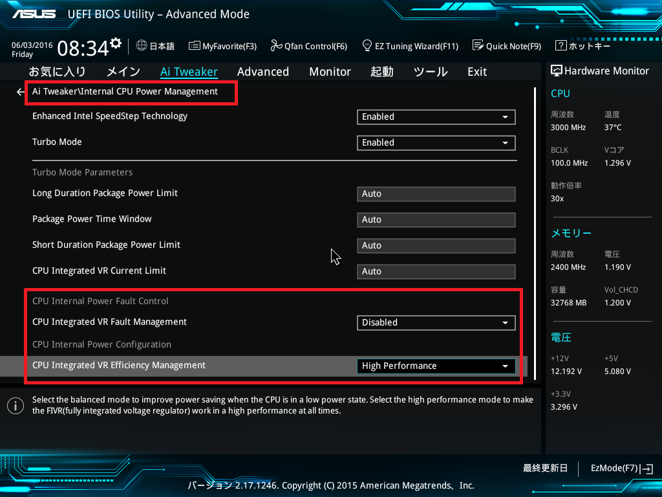
Task: Click the globe language icon
Action: (142, 46)
